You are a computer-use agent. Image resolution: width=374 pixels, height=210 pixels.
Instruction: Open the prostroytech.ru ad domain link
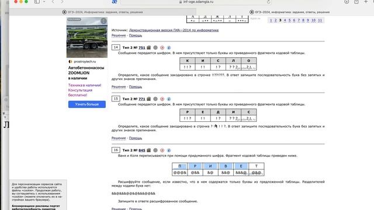85,61
